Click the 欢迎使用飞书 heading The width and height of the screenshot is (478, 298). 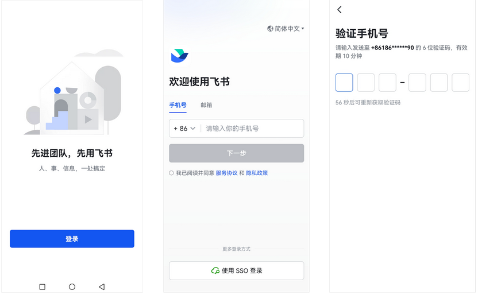click(199, 82)
